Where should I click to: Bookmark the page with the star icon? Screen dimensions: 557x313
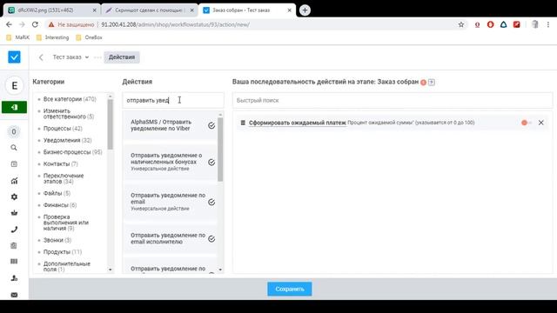coord(461,24)
